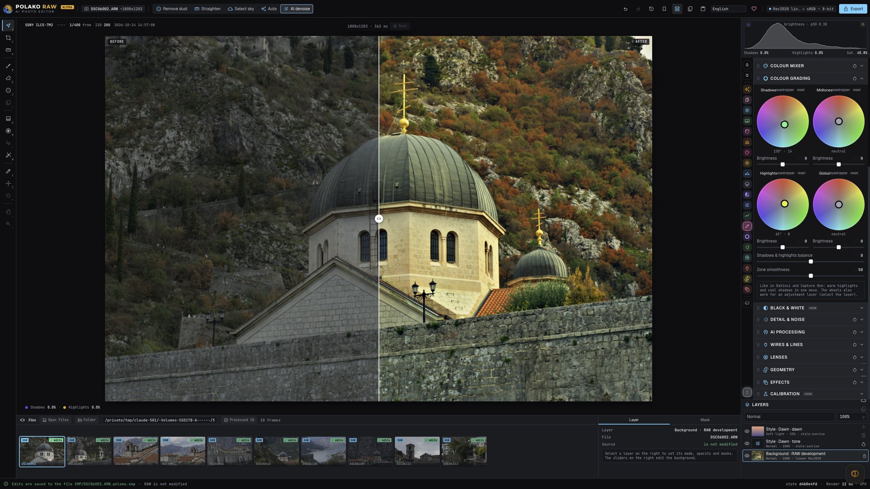Image resolution: width=870 pixels, height=489 pixels.
Task: Click the compare view button at bottom right
Action: [x=855, y=473]
